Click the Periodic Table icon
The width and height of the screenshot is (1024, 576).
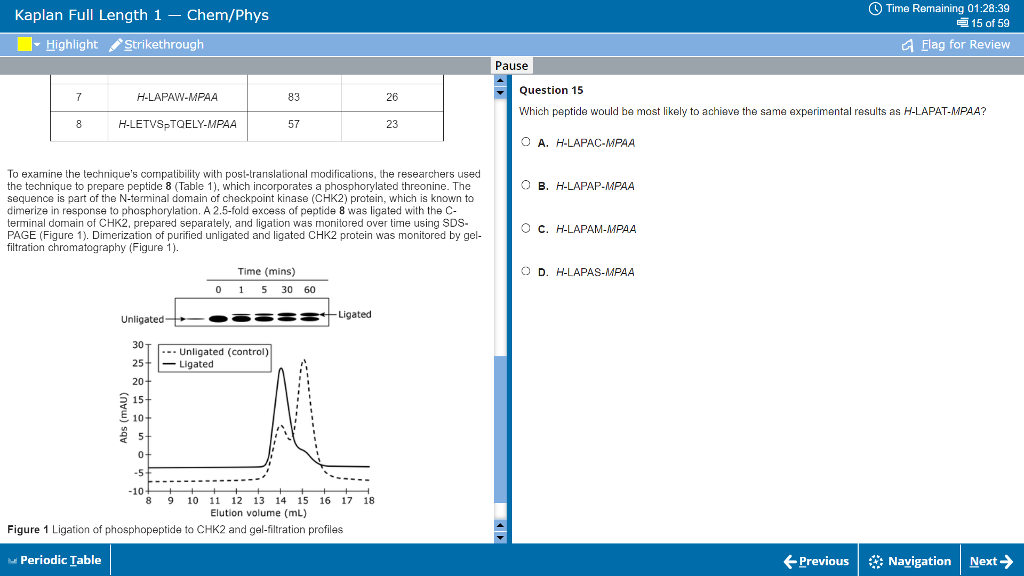(13, 561)
